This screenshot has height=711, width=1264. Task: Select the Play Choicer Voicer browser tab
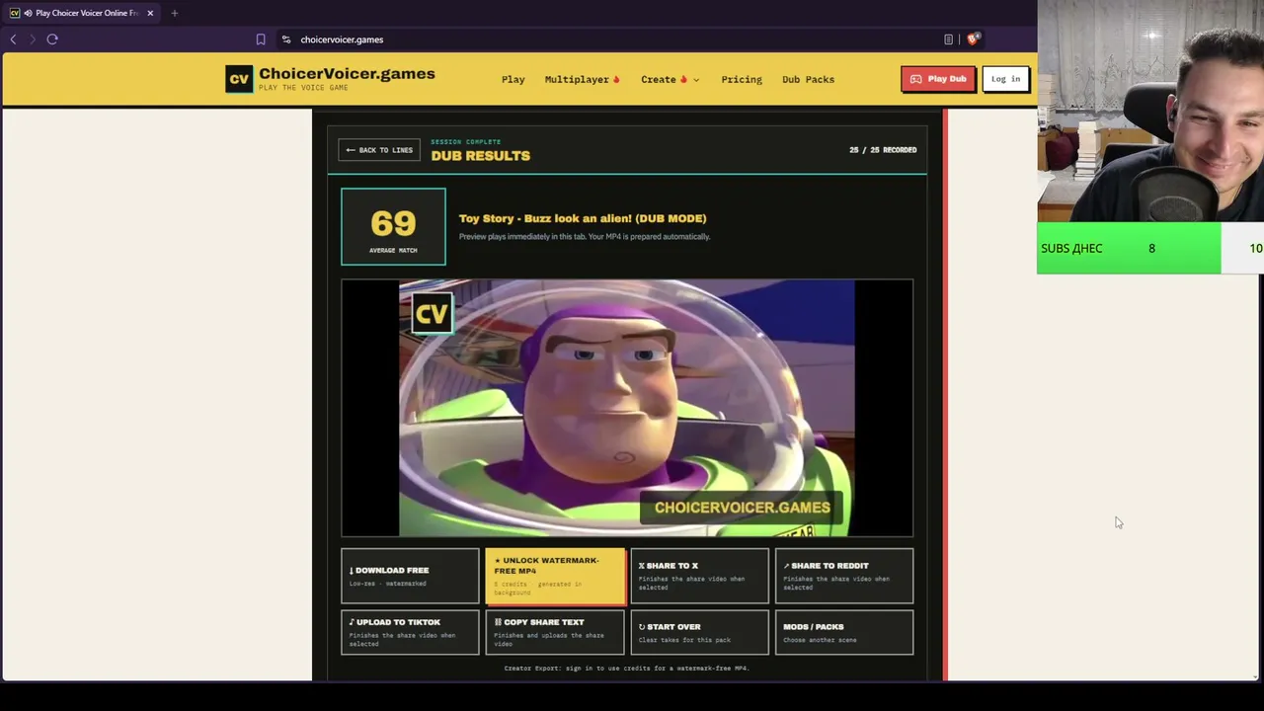click(81, 13)
